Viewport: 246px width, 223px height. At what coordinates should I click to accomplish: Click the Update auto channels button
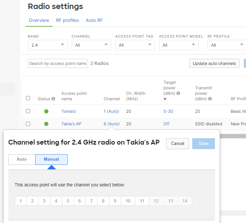tap(214, 63)
